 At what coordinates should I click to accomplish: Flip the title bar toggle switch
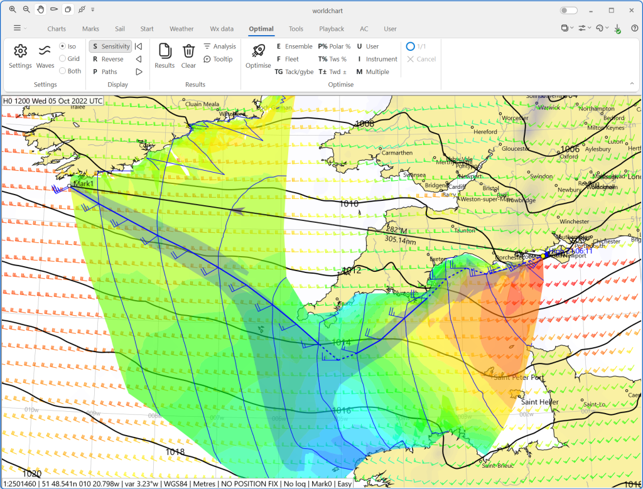(x=568, y=11)
